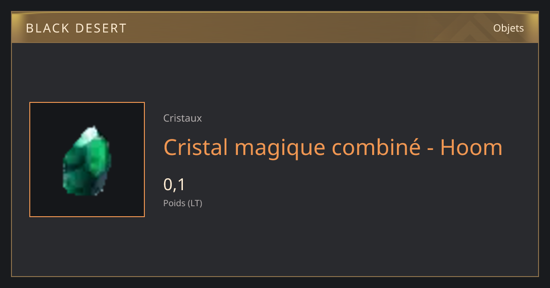
Task: Click the Cristaux category label
Action: (x=182, y=118)
